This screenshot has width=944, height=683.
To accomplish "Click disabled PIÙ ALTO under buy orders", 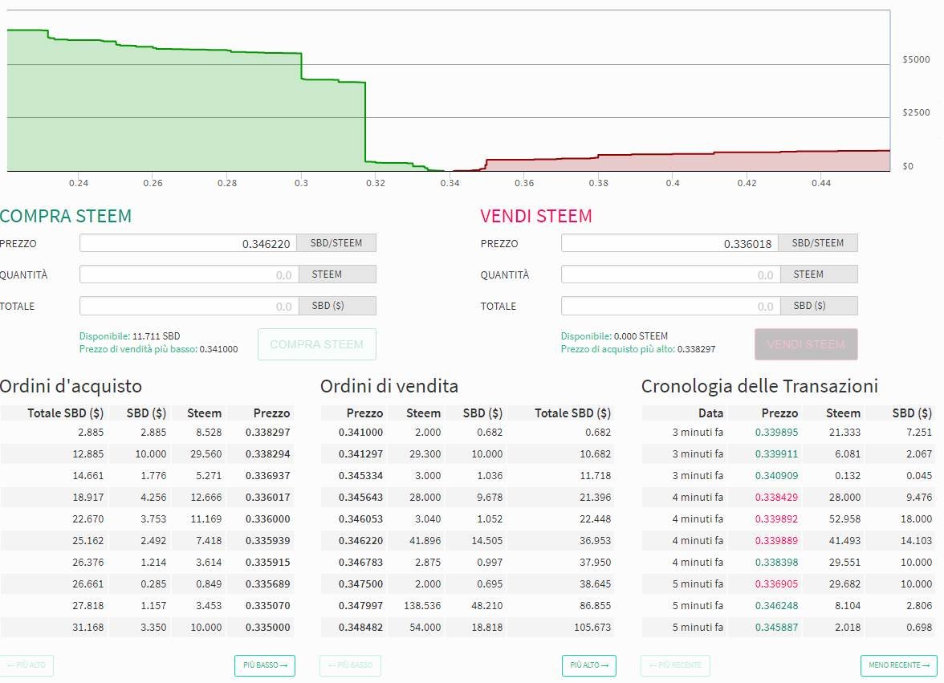I will 26,665.
